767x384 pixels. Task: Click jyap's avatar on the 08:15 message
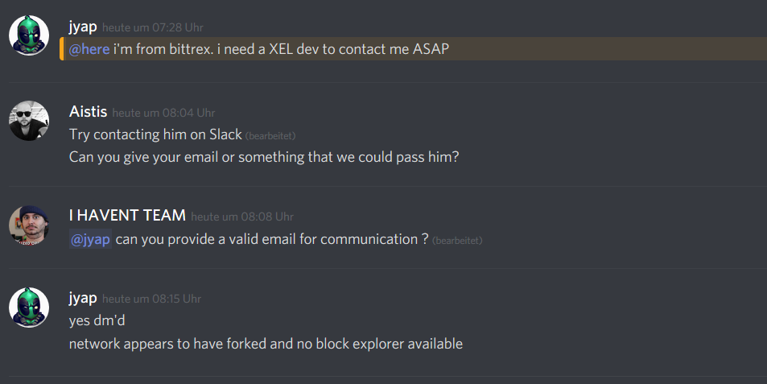tap(29, 308)
